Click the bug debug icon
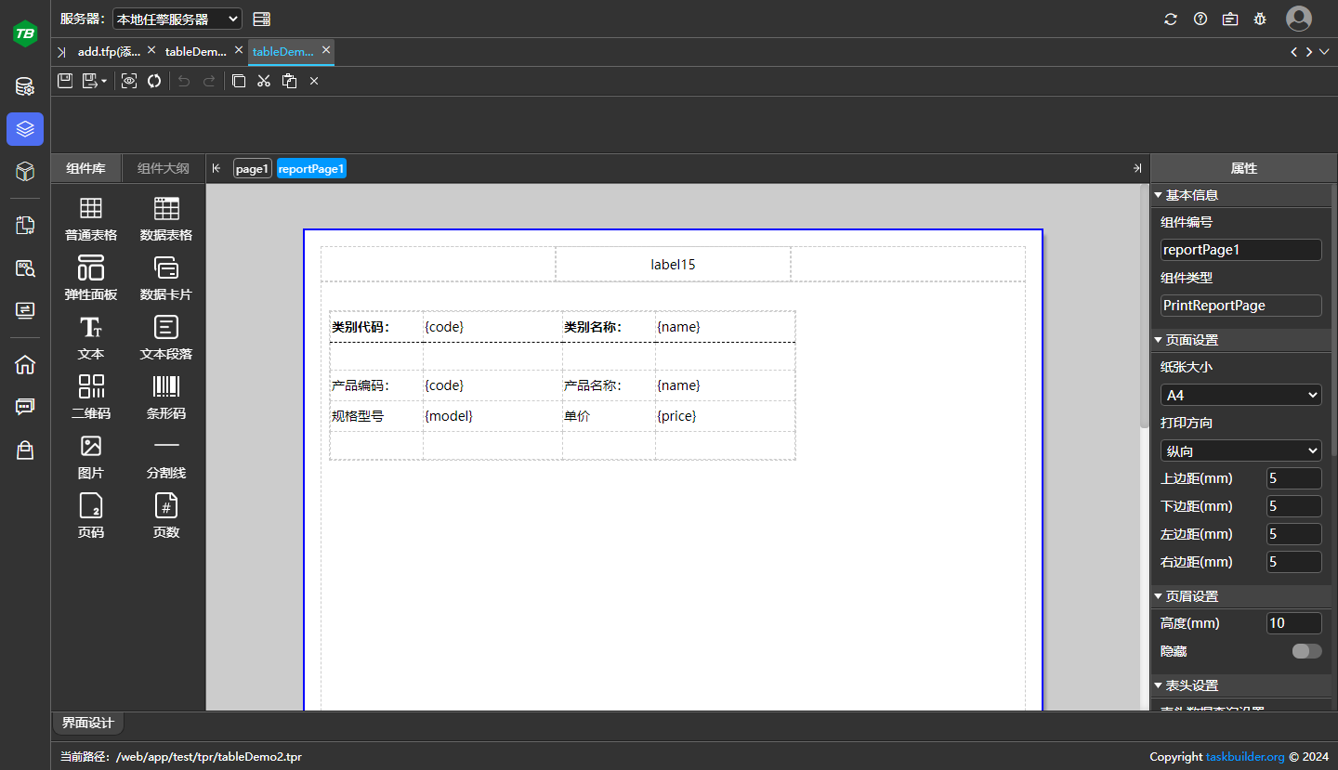The height and width of the screenshot is (770, 1338). (x=1260, y=19)
